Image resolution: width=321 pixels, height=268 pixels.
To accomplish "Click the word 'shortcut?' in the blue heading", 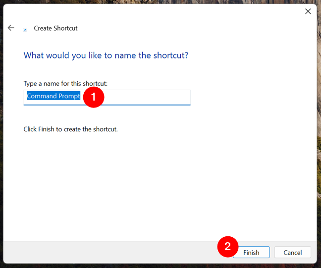I will click(x=171, y=55).
